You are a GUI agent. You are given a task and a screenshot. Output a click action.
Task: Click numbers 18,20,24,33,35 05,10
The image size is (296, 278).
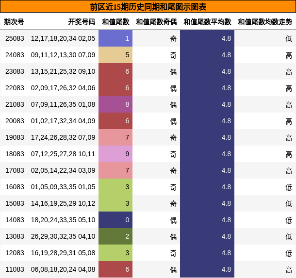(x=63, y=220)
